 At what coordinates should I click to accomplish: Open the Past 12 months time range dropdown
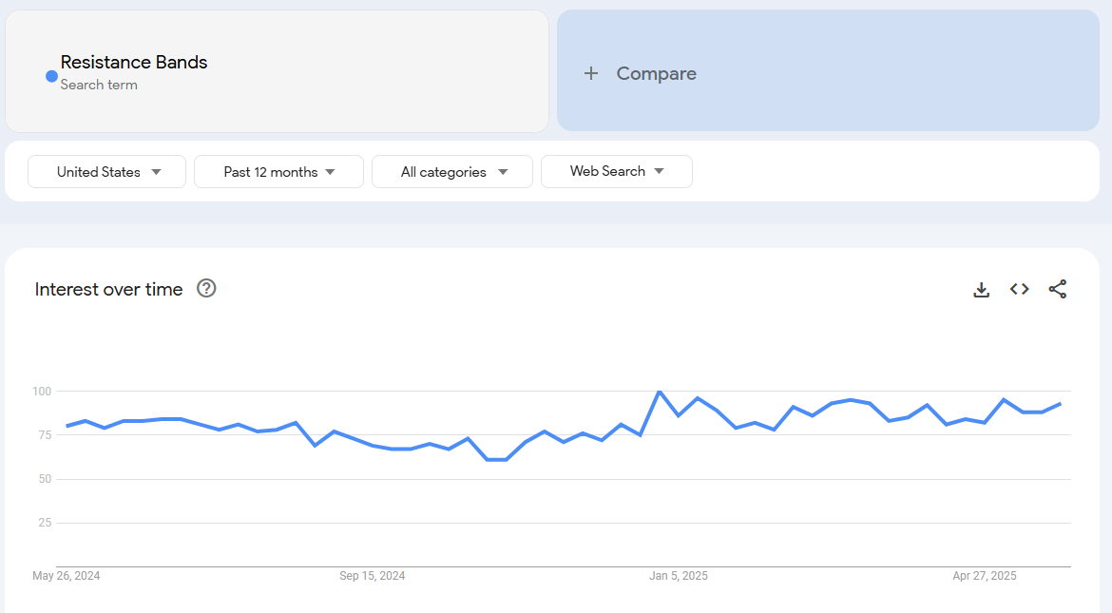point(278,172)
